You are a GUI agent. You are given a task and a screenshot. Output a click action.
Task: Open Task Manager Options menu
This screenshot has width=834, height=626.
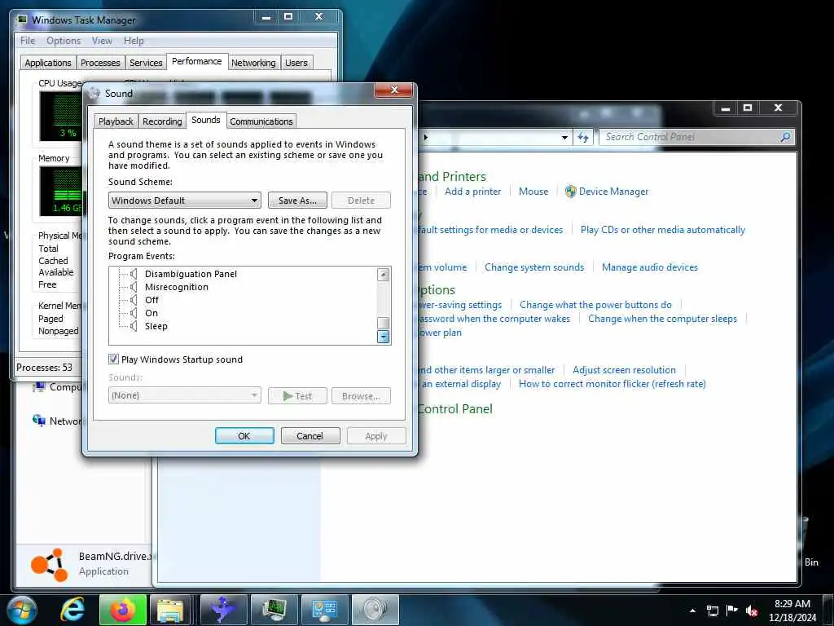[x=64, y=41]
